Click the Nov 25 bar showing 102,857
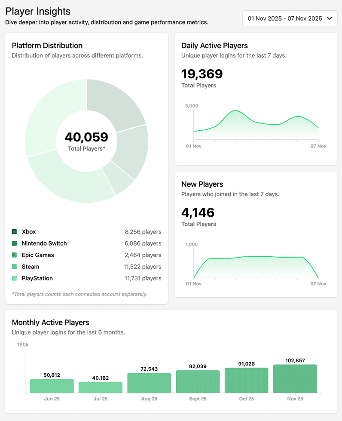Viewport: 342px width, 421px height. (x=295, y=378)
